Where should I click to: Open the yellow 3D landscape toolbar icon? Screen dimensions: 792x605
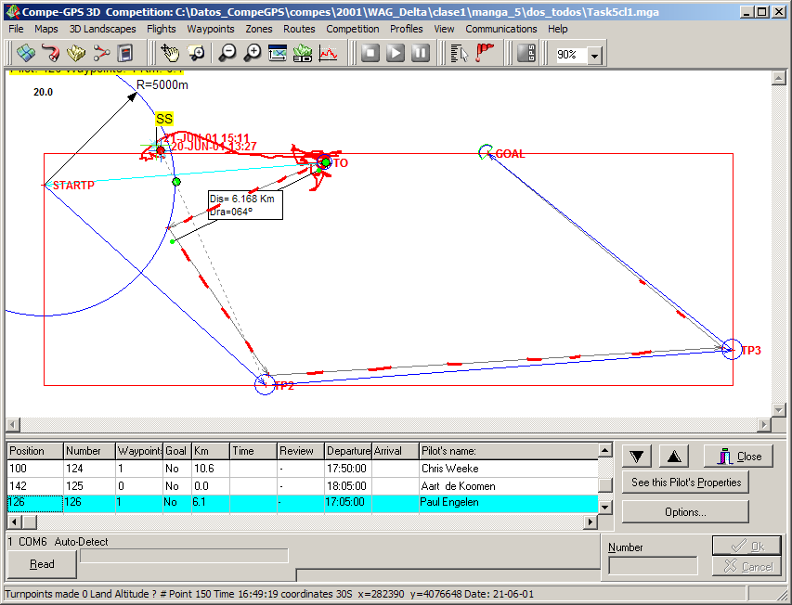76,53
